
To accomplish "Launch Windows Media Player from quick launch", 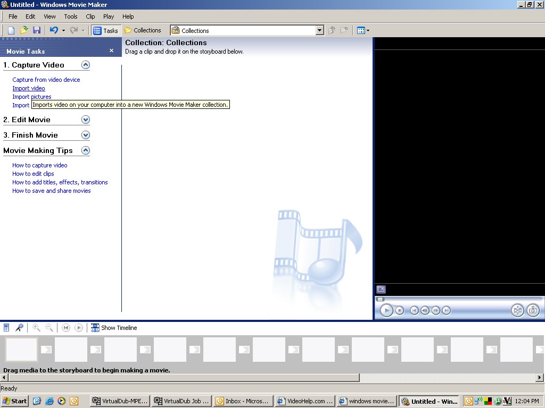I will click(x=62, y=402).
